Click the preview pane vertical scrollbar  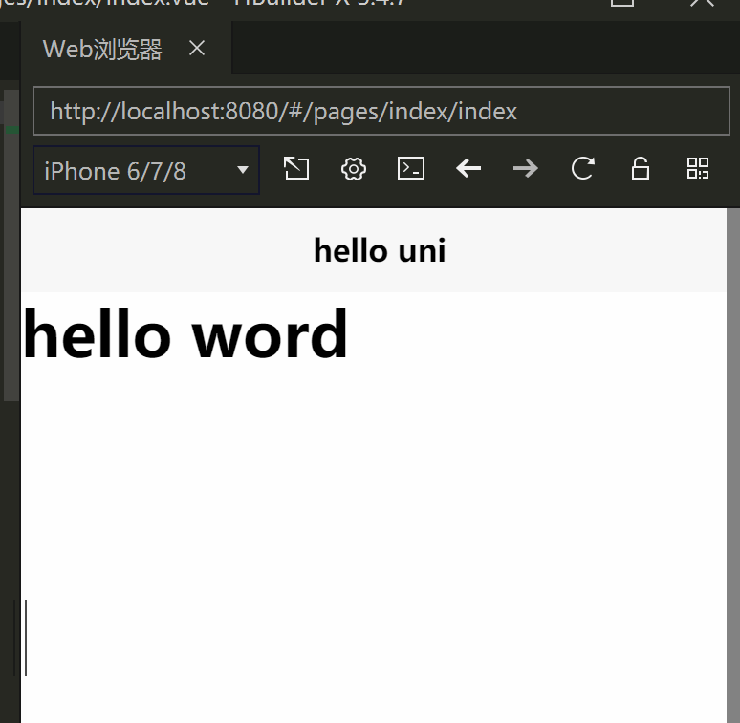(x=733, y=466)
